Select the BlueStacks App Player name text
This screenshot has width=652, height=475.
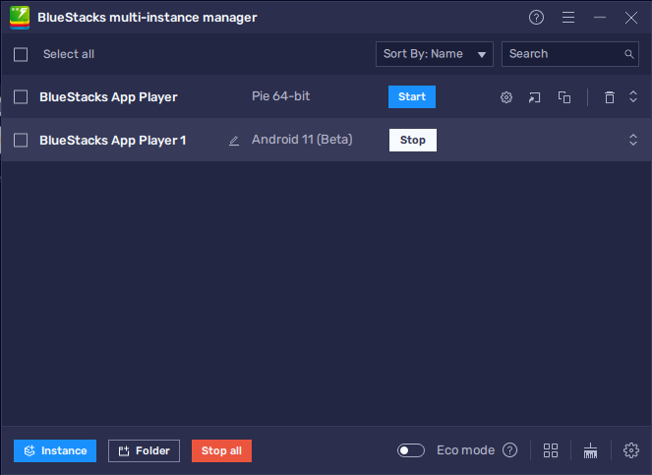point(108,97)
